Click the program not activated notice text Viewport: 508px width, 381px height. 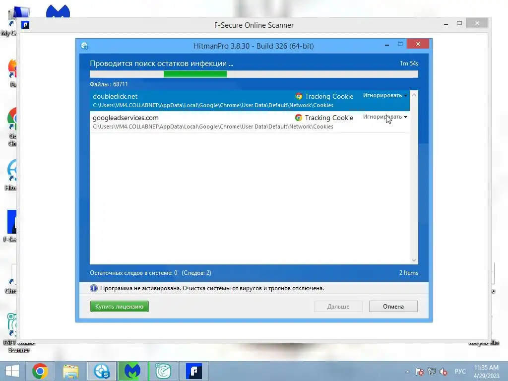coord(212,288)
